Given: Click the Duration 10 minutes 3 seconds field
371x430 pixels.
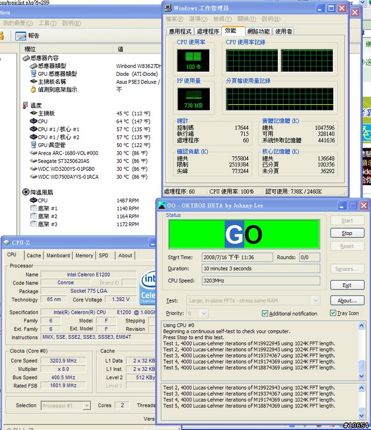Looking at the screenshot, I should [x=261, y=269].
